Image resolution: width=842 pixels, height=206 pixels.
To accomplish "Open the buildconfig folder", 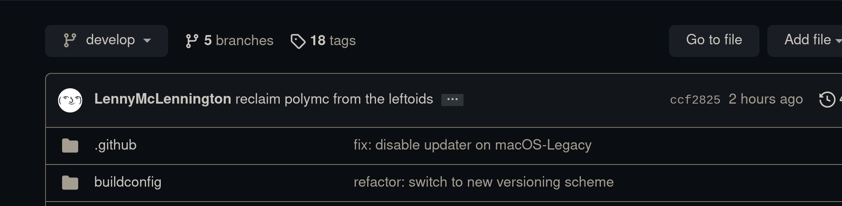I will pyautogui.click(x=128, y=182).
